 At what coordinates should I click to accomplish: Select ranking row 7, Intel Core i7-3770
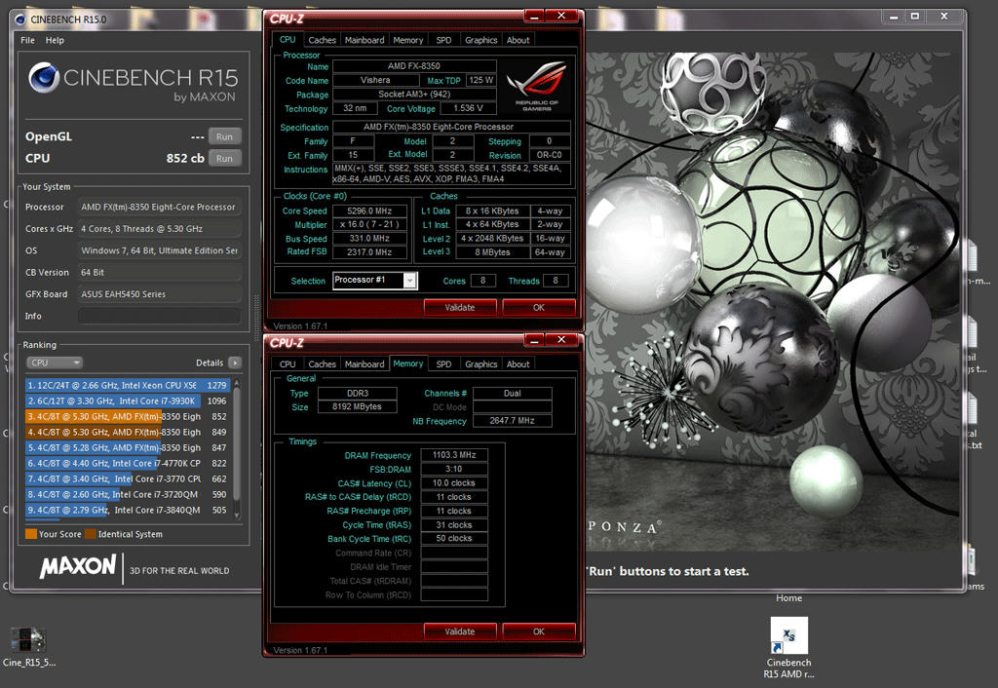(128, 478)
